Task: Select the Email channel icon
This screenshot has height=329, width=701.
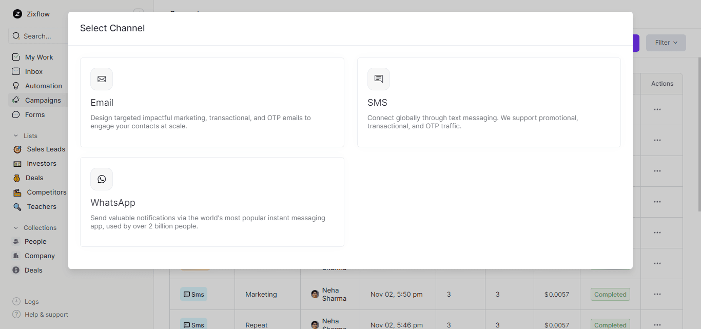Action: pos(101,79)
